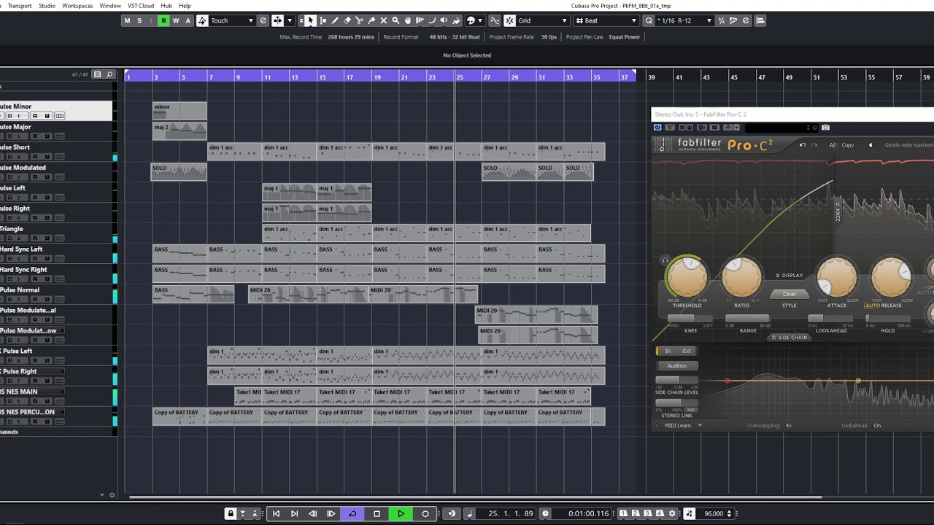Viewport: 934px width, 525px height.
Task: Click the plugin redo arrow in Pro-C 2
Action: tap(814, 145)
